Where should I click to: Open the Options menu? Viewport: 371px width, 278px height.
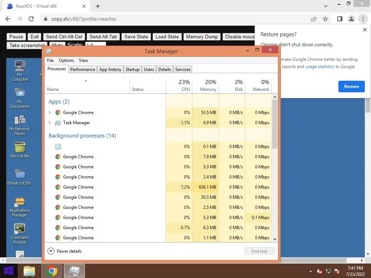pos(66,60)
